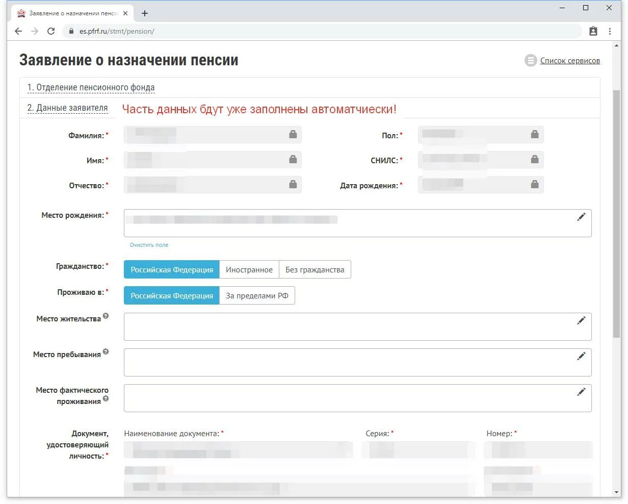This screenshot has height=504, width=628.
Task: Click the Наименование документа field
Action: (239, 450)
